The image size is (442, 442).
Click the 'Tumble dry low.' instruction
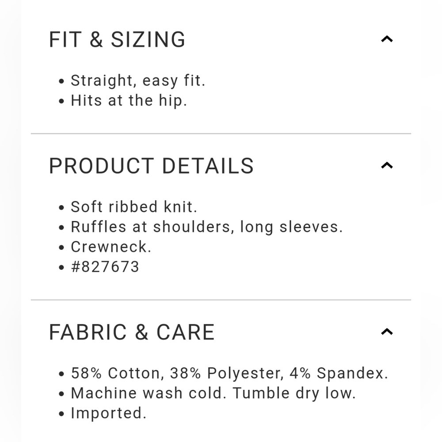[294, 393]
